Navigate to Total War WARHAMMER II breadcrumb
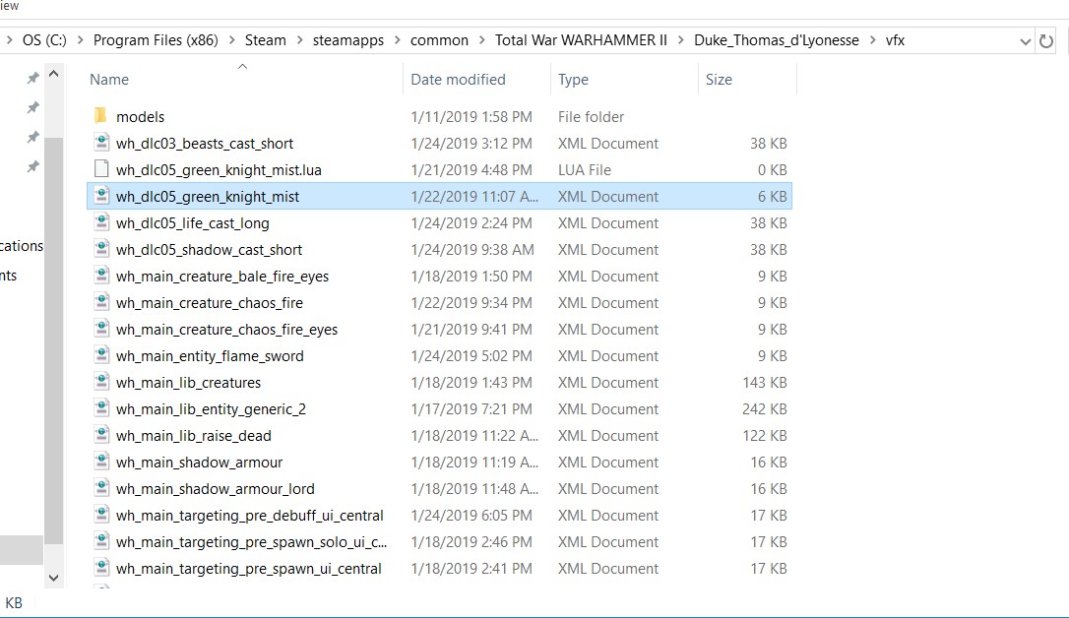 pos(581,40)
